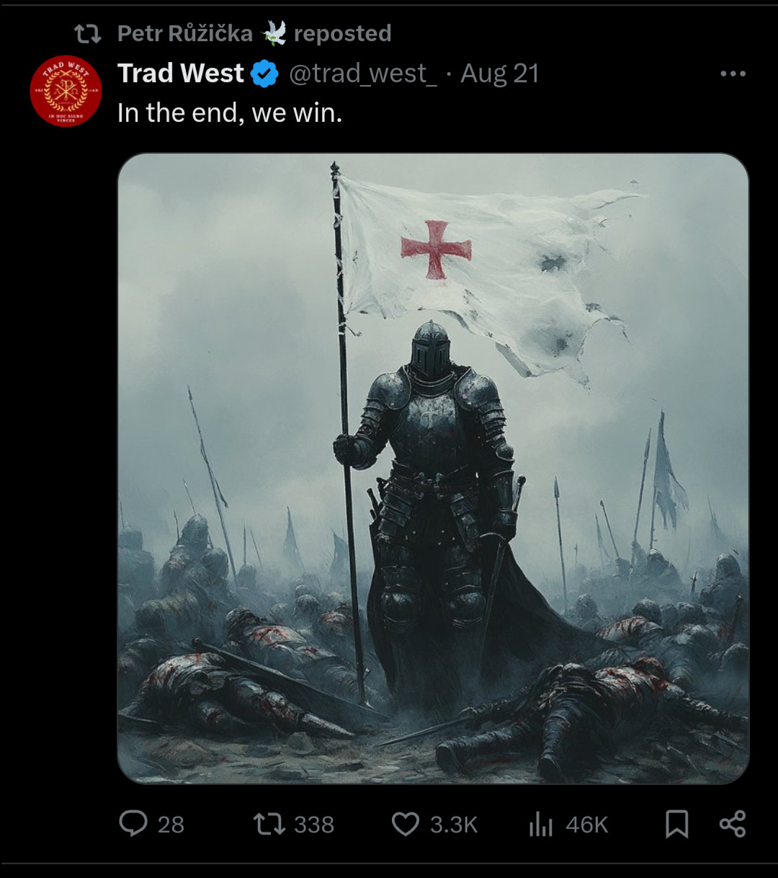
Task: Click the 46K views count
Action: pos(586,824)
